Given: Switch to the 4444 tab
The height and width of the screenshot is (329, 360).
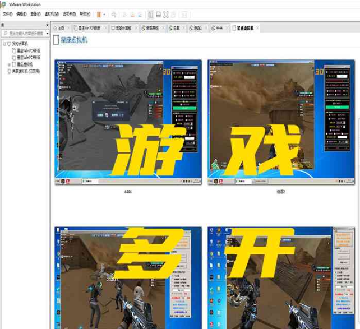Looking at the screenshot, I should coord(219,27).
